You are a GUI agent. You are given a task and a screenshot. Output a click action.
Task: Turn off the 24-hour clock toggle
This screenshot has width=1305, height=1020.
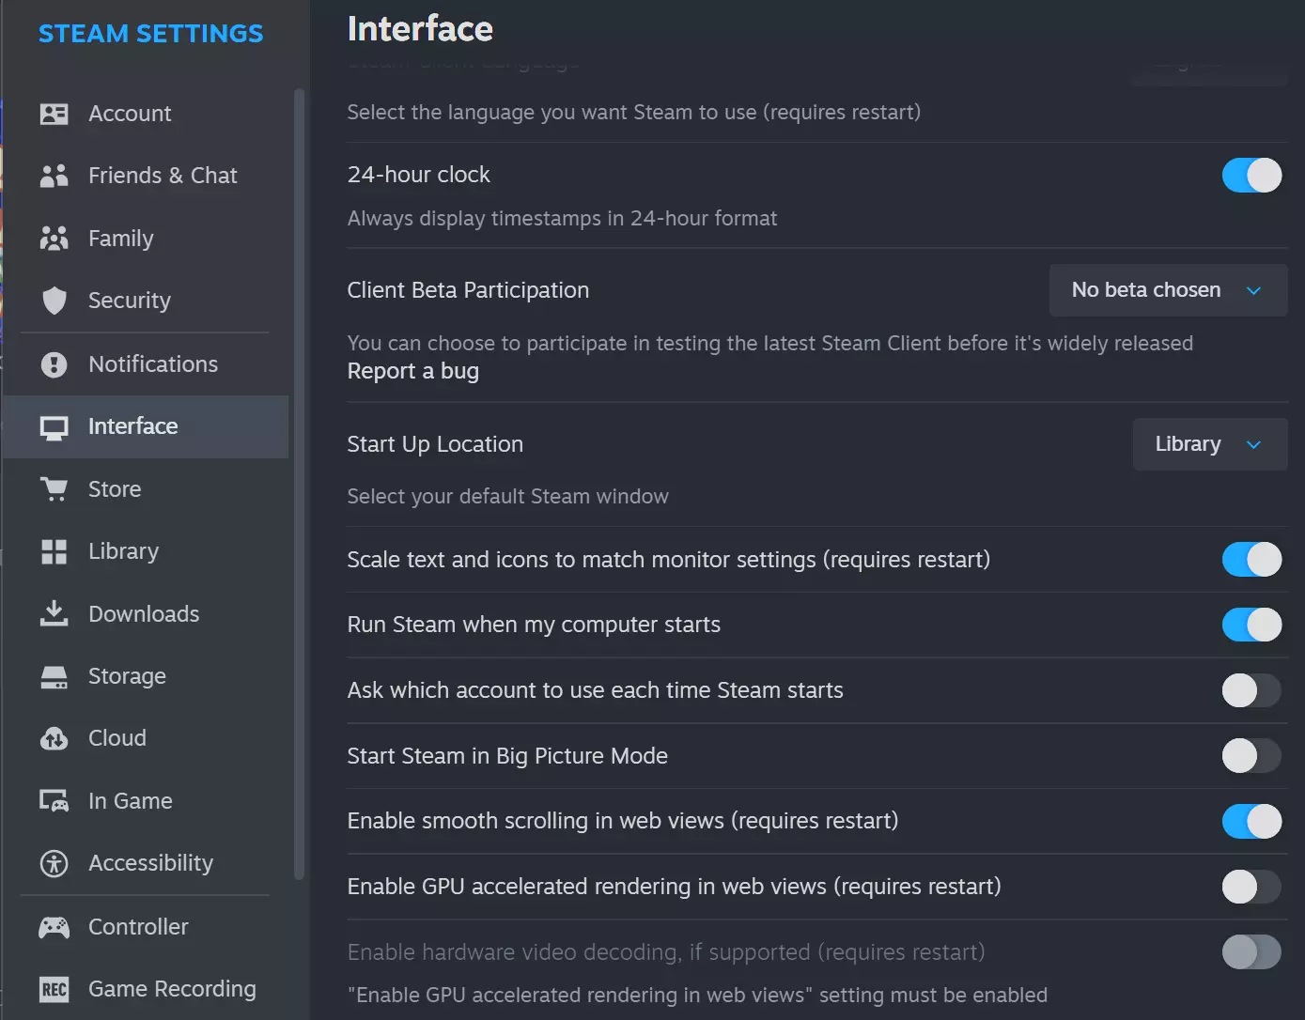1251,176
